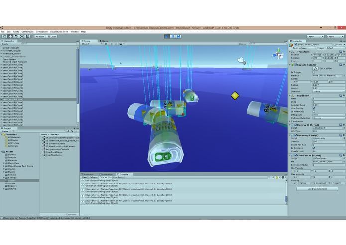Switch to the Animator tab
Image resolution: width=346 pixels, height=245 pixels.
[88, 174]
